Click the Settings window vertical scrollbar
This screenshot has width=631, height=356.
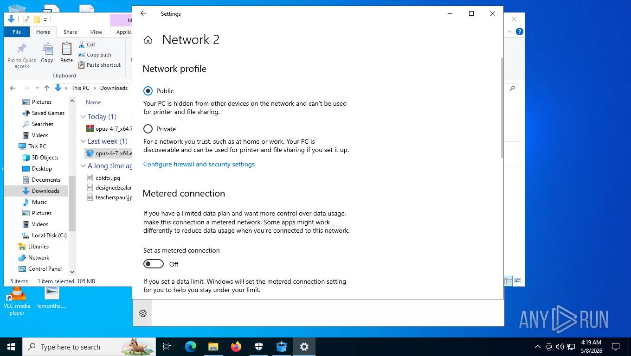[x=502, y=108]
